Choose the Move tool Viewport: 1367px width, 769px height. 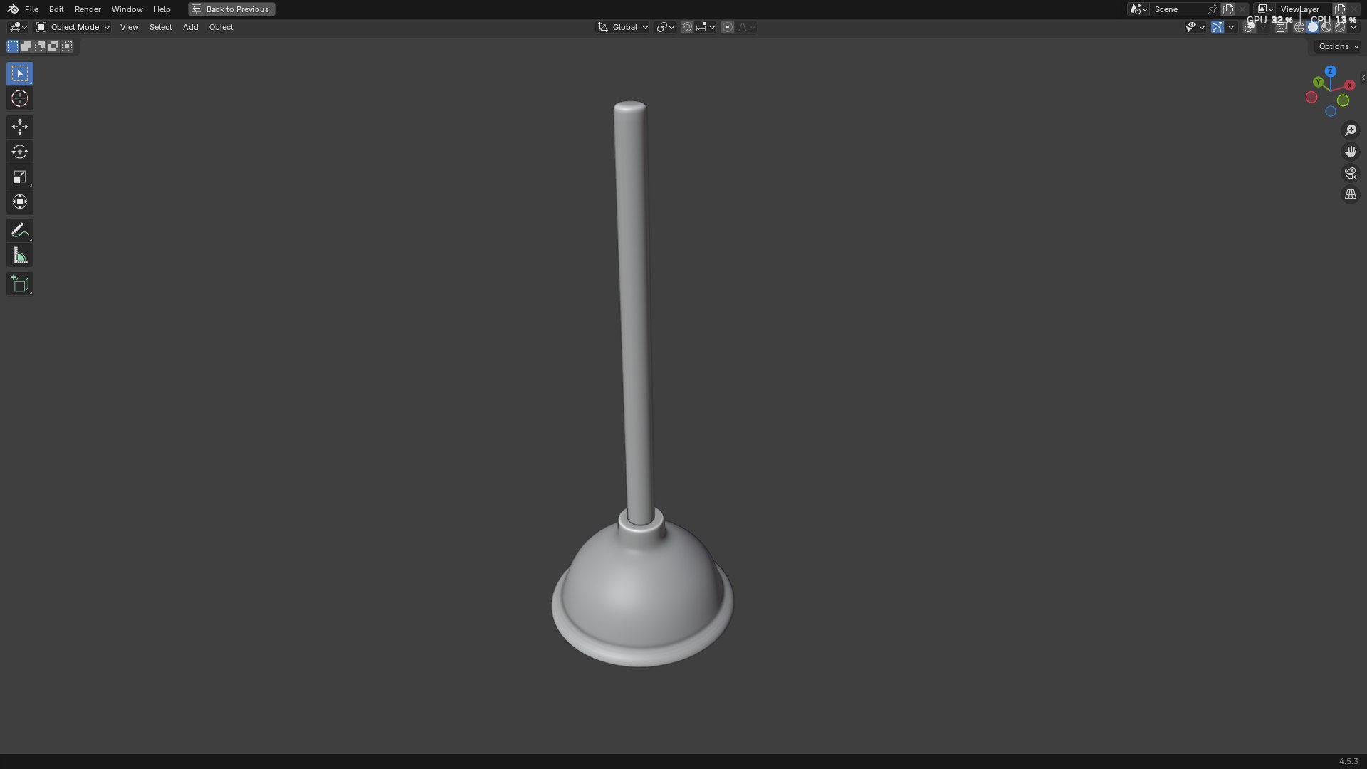click(x=20, y=127)
